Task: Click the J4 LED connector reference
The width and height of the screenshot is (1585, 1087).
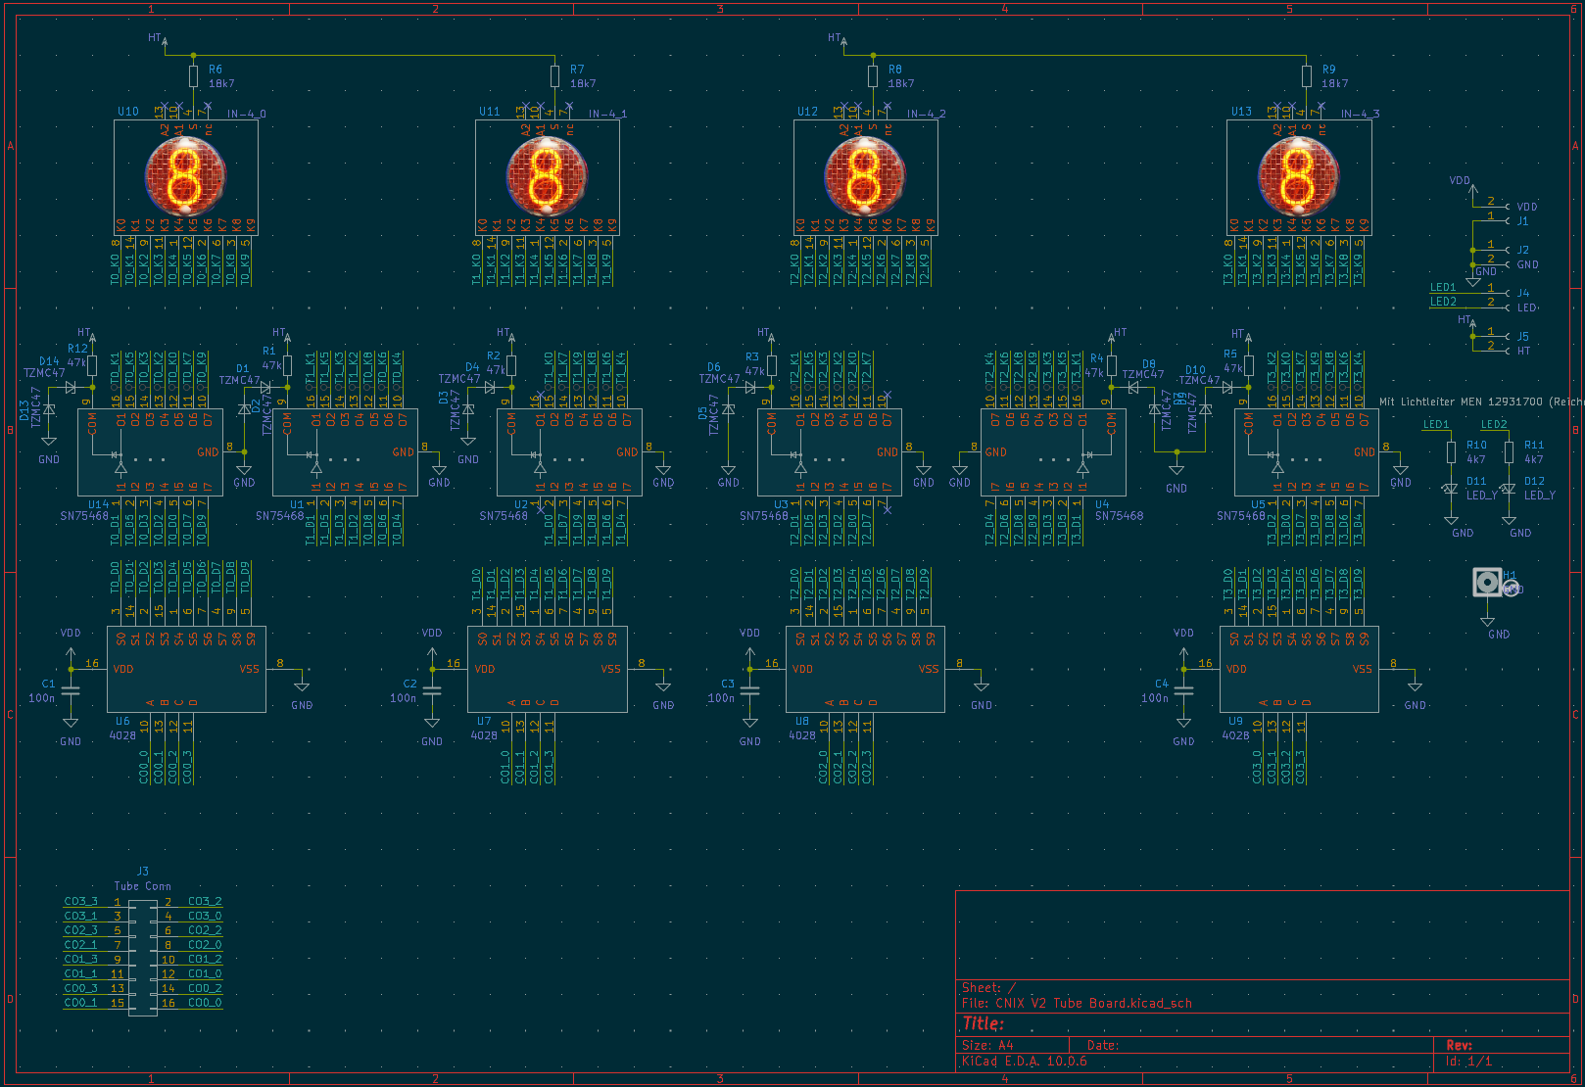Action: click(1523, 293)
